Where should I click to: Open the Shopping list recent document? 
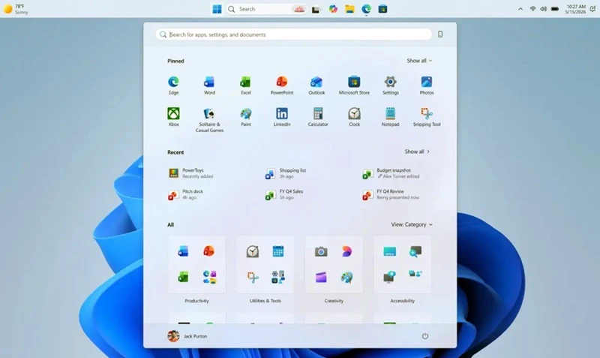tap(286, 173)
